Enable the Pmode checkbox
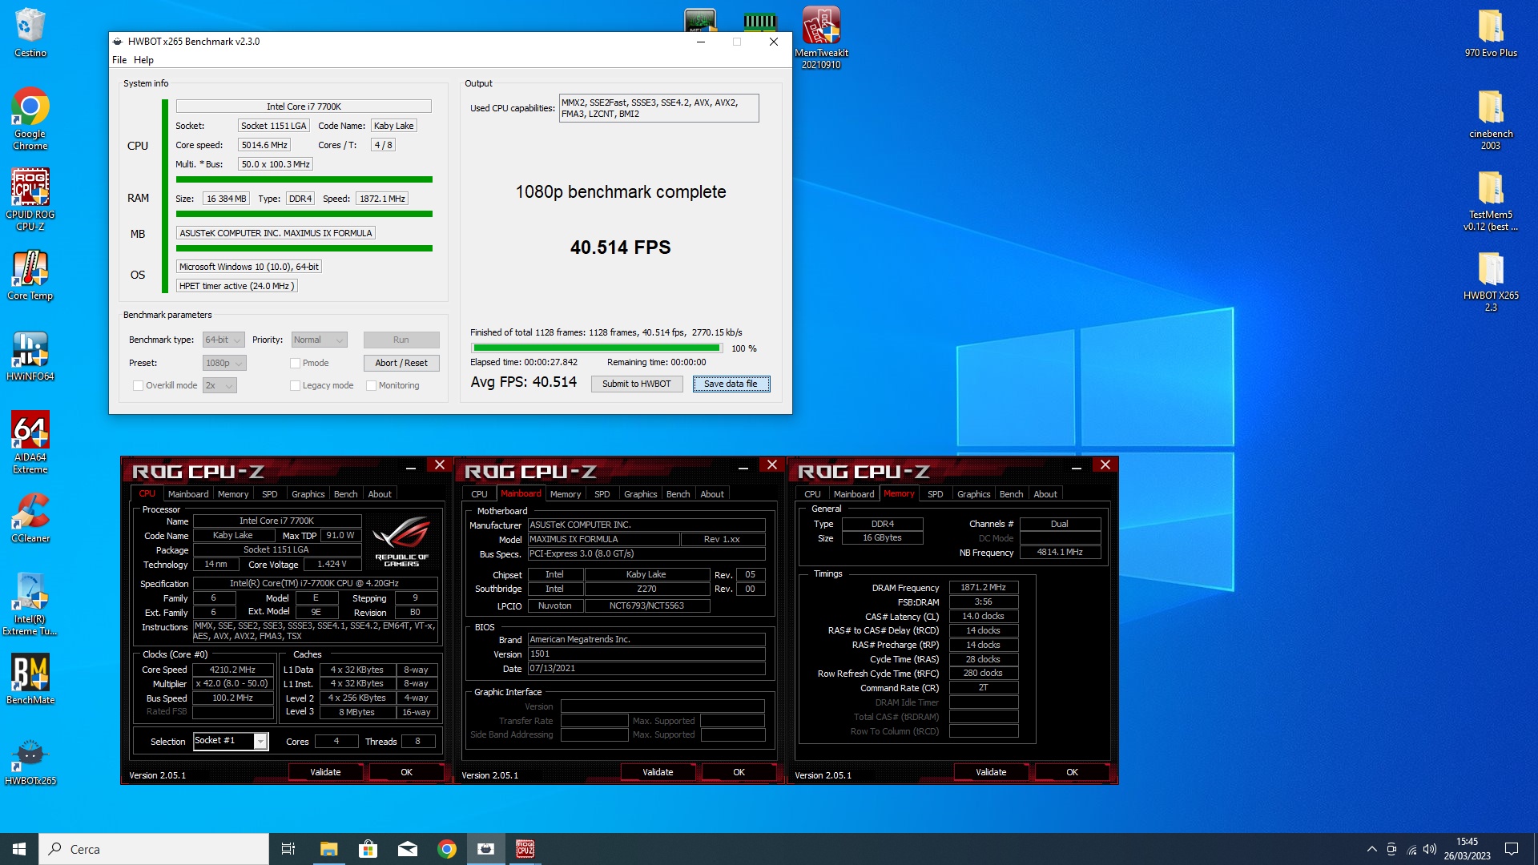 pos(295,363)
